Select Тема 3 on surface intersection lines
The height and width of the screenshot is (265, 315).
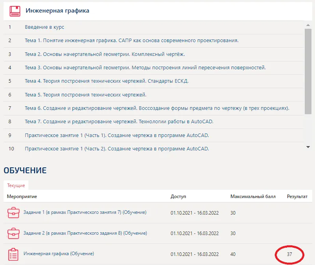point(145,67)
